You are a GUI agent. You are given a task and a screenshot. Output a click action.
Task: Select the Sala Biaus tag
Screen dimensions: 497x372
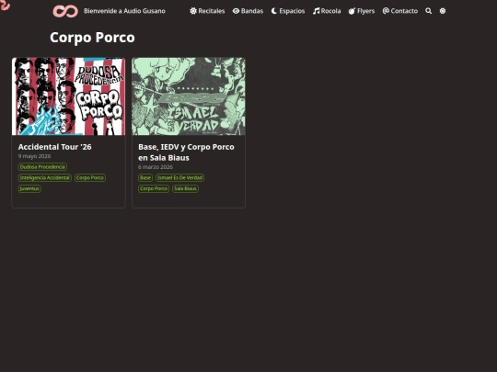coord(185,188)
